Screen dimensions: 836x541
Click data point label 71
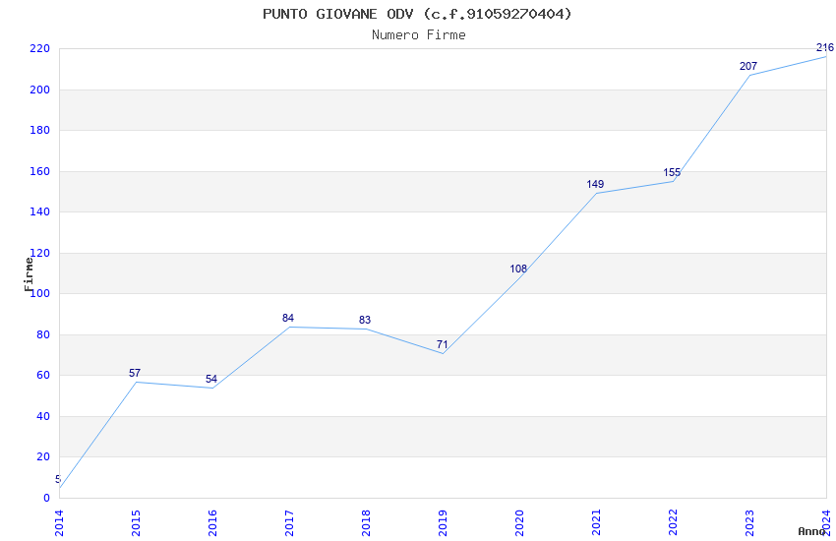tap(442, 344)
